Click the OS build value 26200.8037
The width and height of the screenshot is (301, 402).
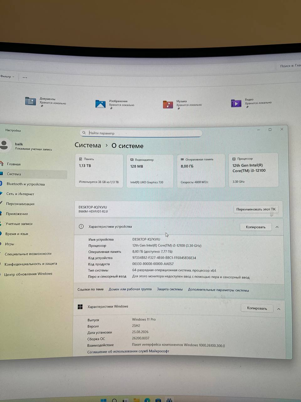[140, 338]
